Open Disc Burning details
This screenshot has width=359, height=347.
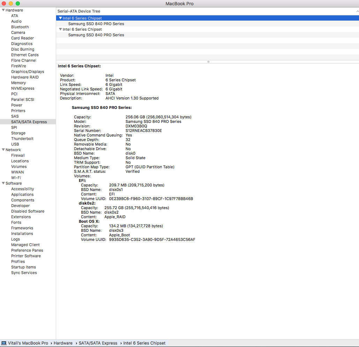coord(23,49)
